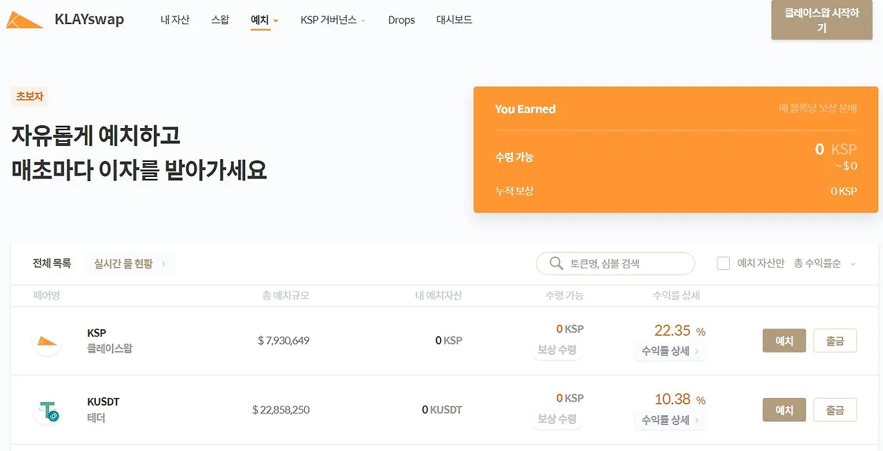Expand 수익률 상세 for the KUSDT row
The width and height of the screenshot is (883, 451).
669,419
